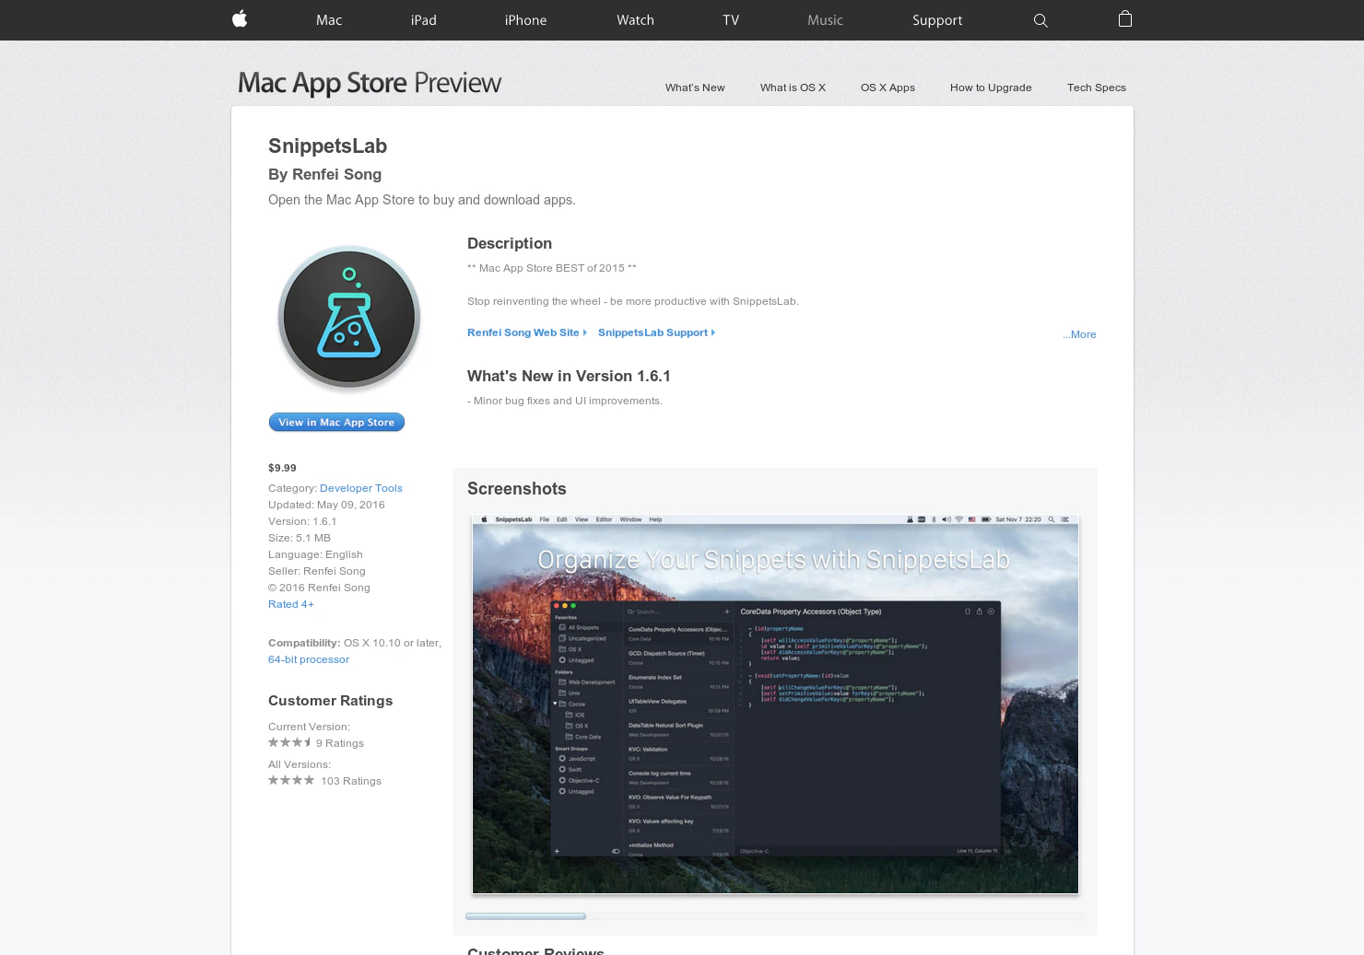Click the 'Seller: Renfei Song' text
The width and height of the screenshot is (1364, 955).
[317, 571]
